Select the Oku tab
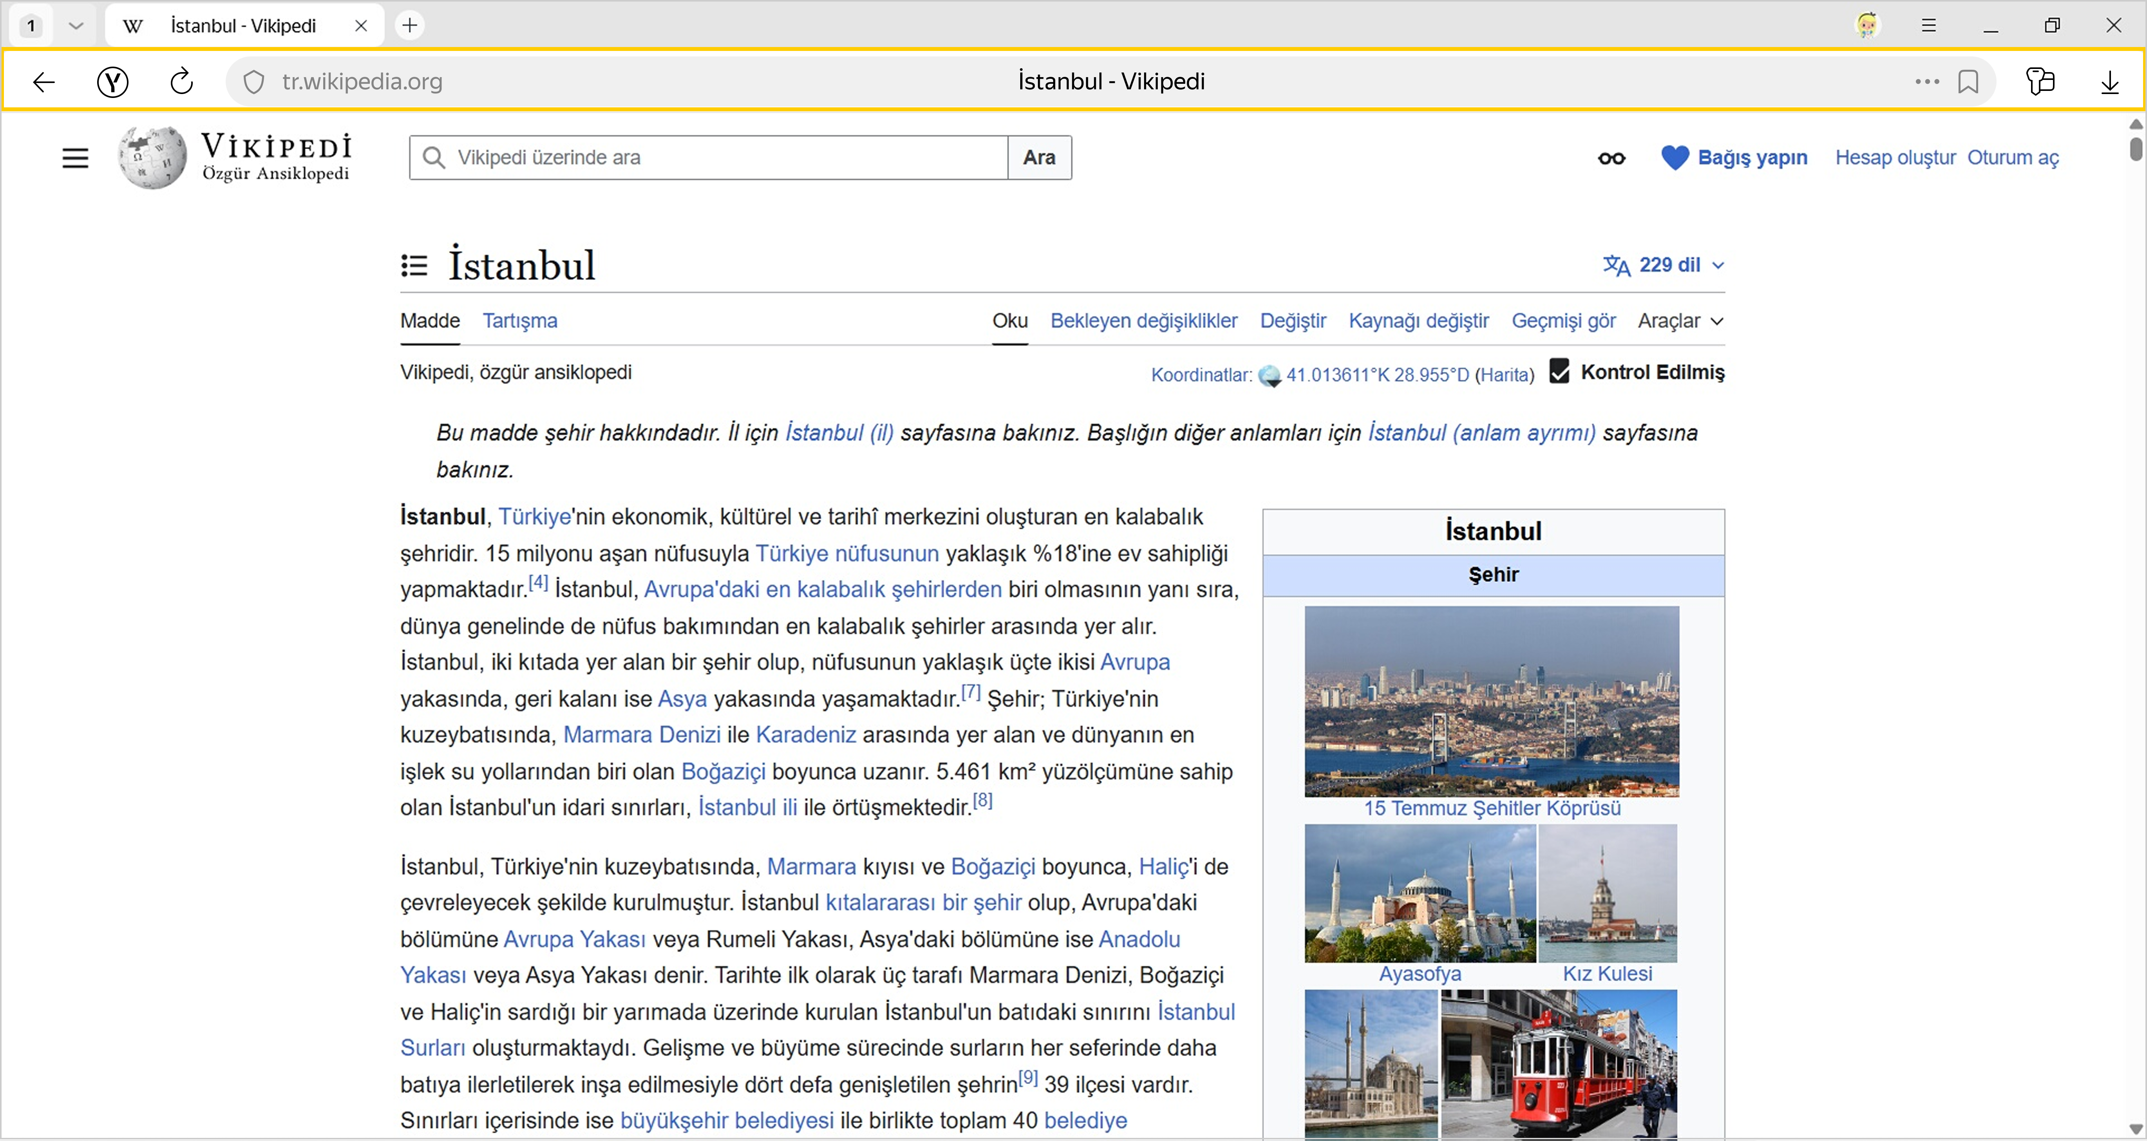This screenshot has width=2147, height=1141. coord(1009,321)
